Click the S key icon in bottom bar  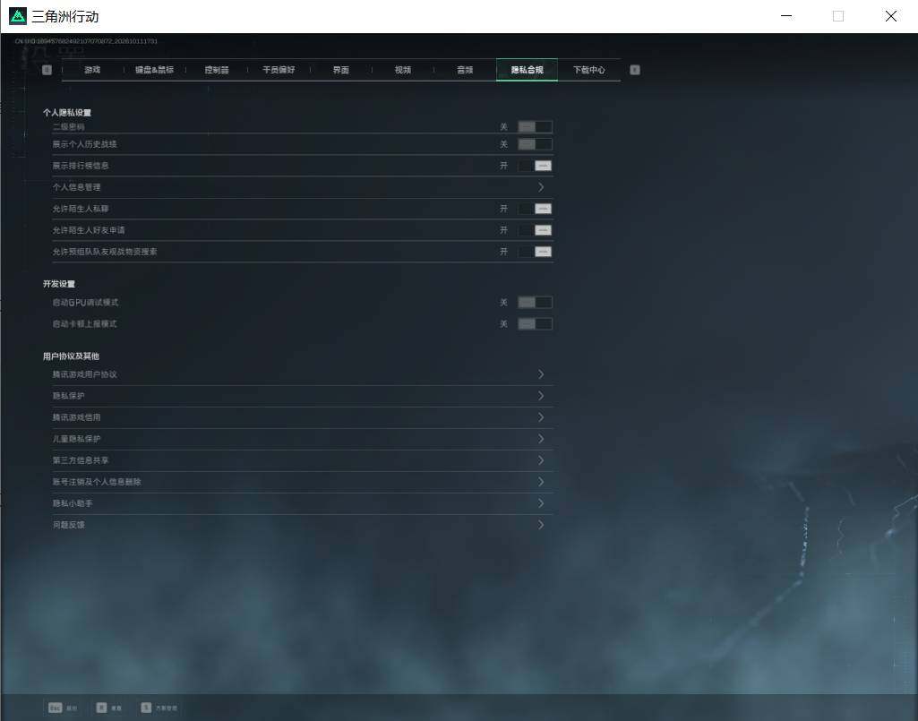point(146,708)
